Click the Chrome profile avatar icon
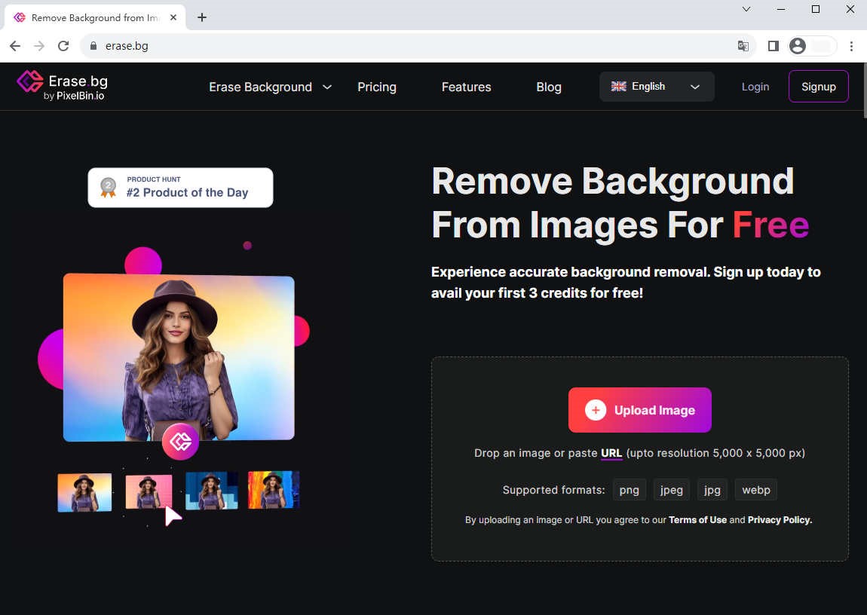This screenshot has width=867, height=615. pyautogui.click(x=798, y=46)
